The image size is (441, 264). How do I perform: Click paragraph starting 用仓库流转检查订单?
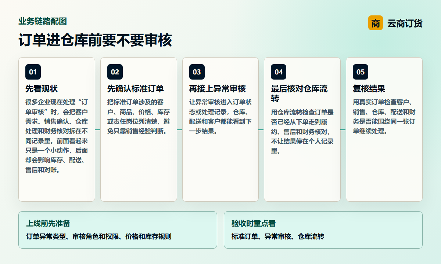click(302, 131)
